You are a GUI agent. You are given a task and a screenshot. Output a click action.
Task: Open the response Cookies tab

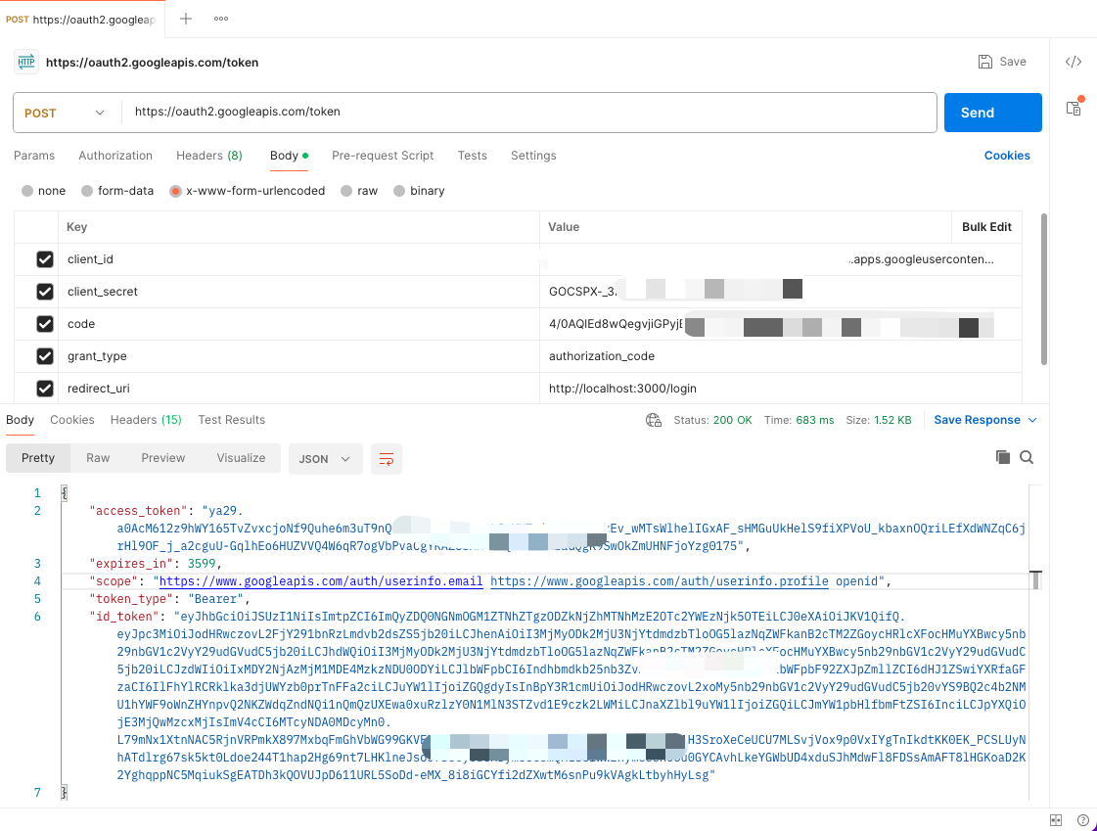tap(72, 420)
